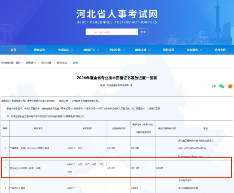Click the 搜索 search button
234x193 pixels.
click(143, 32)
